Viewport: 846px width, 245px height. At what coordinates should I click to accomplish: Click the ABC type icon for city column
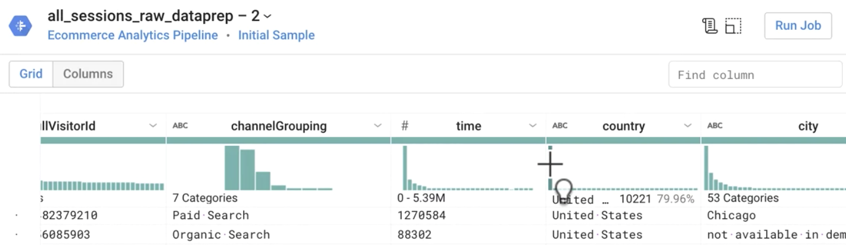point(714,126)
